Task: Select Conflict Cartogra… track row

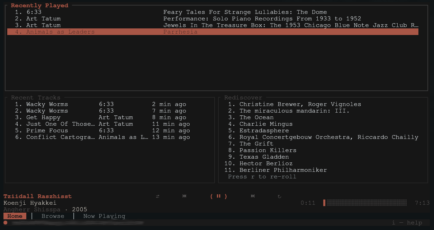Action: click(110, 137)
